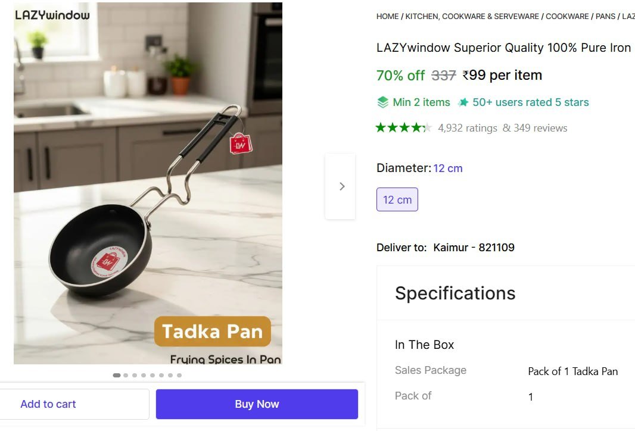Click the Add to cart button
Image resolution: width=635 pixels, height=431 pixels.
pos(48,404)
